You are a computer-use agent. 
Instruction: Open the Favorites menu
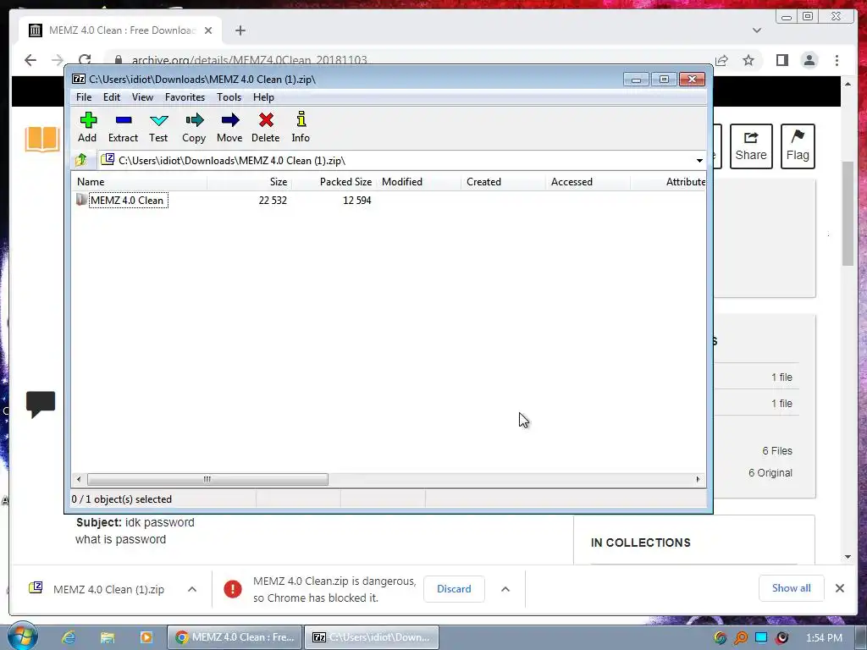(x=185, y=97)
